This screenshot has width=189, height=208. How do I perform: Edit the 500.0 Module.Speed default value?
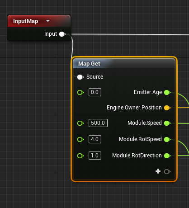click(98, 123)
